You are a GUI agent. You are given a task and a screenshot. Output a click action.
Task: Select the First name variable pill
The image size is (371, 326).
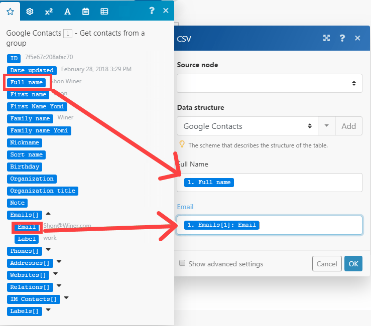coord(28,95)
